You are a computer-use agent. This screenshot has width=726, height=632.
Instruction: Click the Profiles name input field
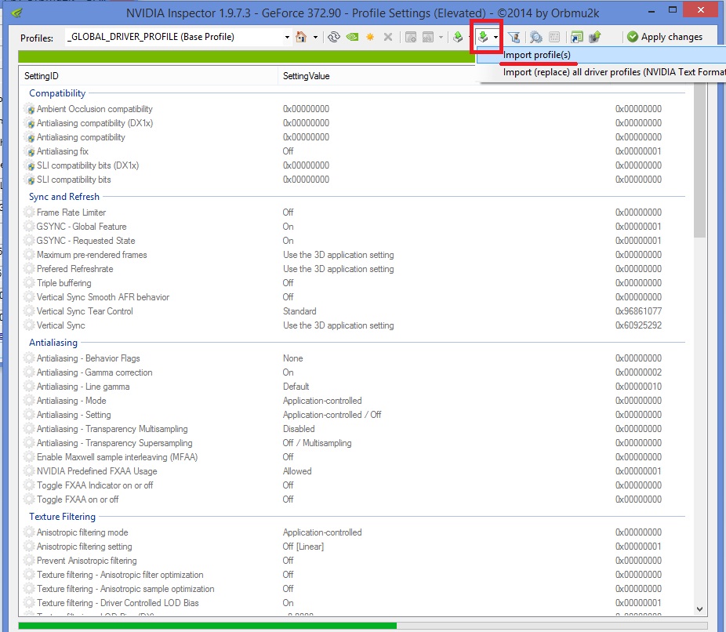point(174,37)
